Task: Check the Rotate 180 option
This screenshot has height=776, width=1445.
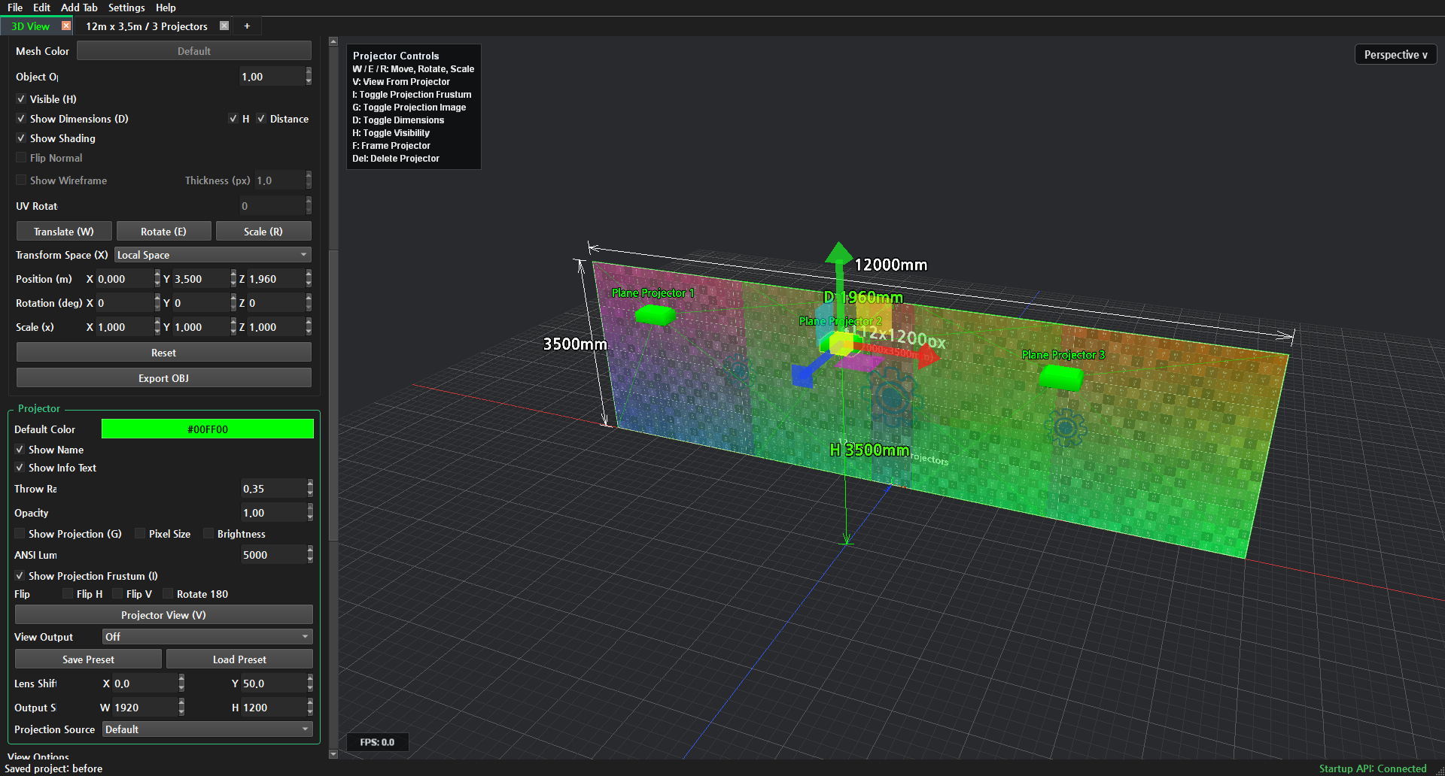Action: 168,594
